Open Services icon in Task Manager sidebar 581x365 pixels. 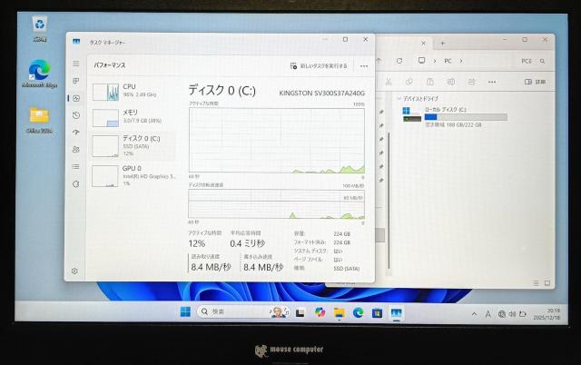[76, 183]
